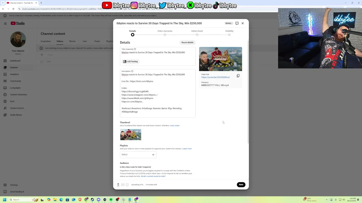Click the title help question mark icon

point(135,49)
